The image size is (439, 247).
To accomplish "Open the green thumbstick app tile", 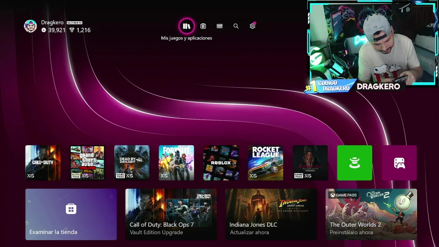I will pos(355,163).
